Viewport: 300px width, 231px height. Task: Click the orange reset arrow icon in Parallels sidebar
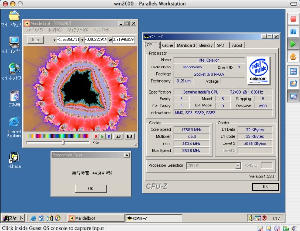click(x=293, y=57)
